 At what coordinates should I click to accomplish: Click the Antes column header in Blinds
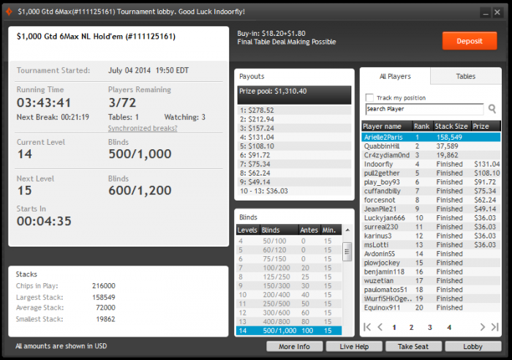click(309, 230)
